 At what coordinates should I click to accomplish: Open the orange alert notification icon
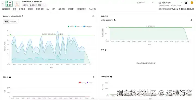tap(192, 2)
